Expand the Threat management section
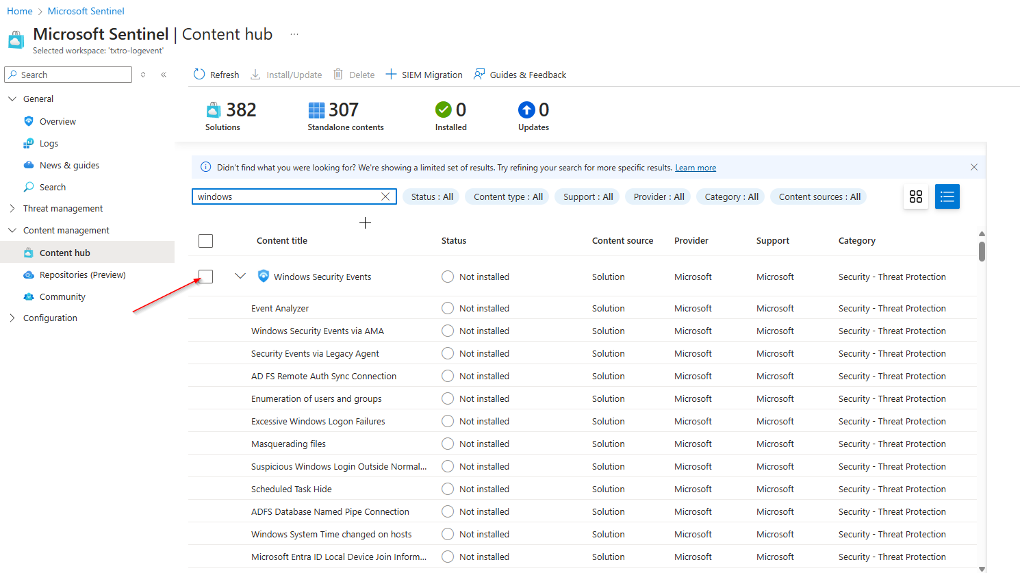Image resolution: width=1020 pixels, height=573 pixels. [12, 209]
